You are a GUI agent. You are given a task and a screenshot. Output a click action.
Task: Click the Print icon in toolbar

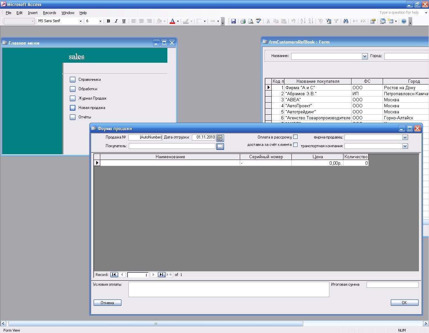click(243, 21)
